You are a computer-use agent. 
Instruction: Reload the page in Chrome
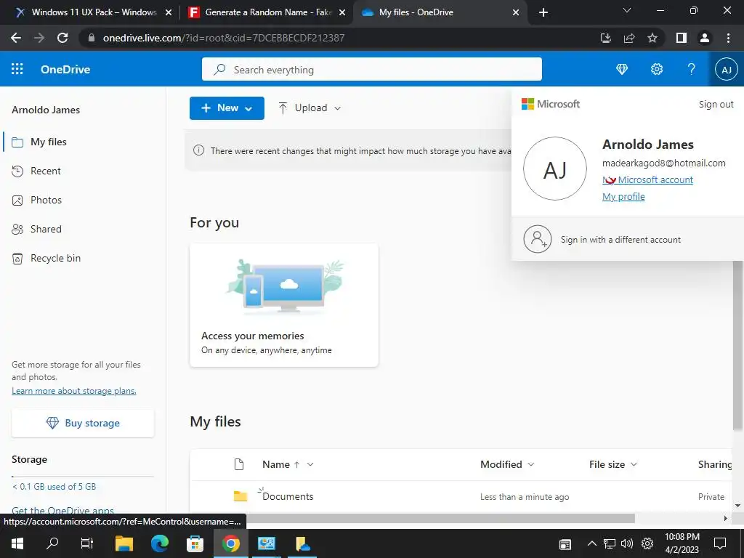[x=62, y=38]
